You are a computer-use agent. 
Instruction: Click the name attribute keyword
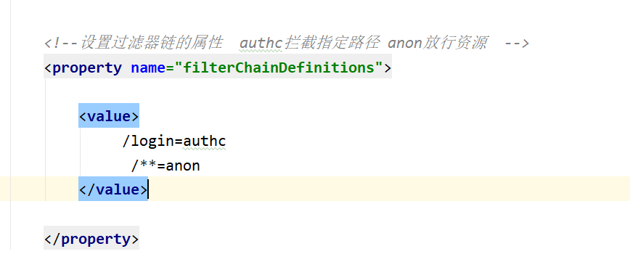(148, 67)
